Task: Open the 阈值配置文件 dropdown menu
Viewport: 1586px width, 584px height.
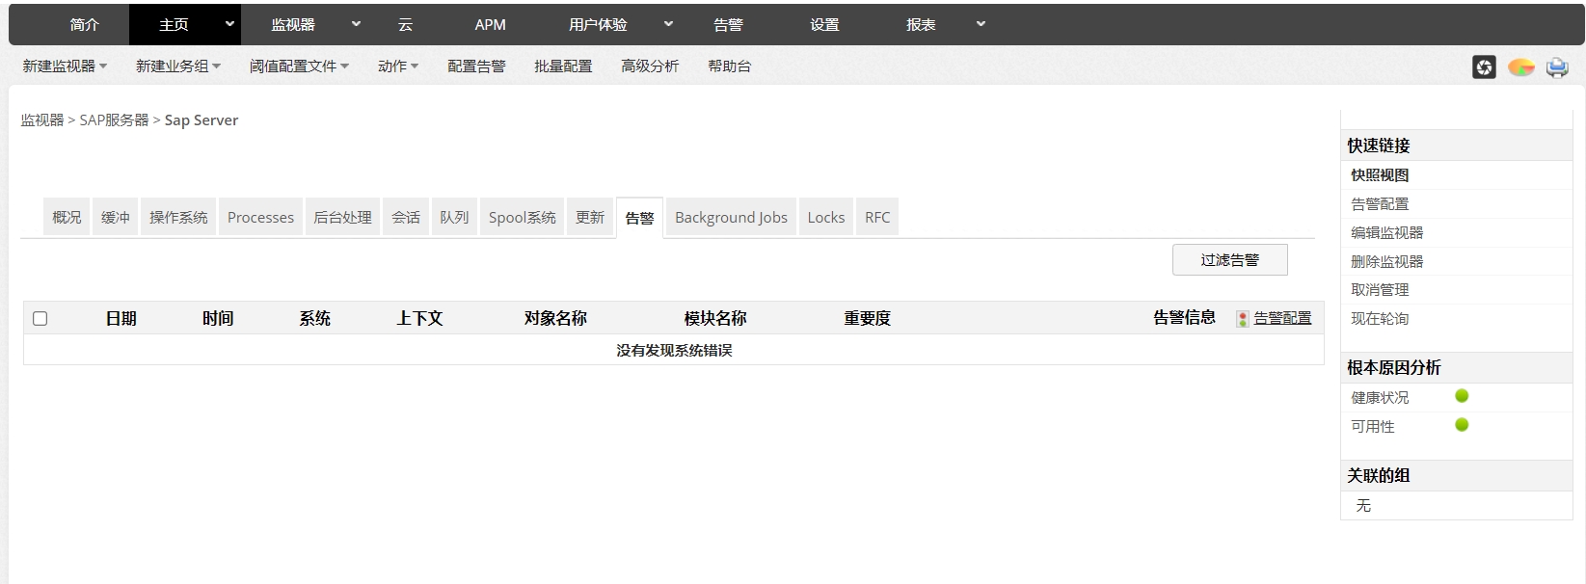Action: pyautogui.click(x=299, y=66)
